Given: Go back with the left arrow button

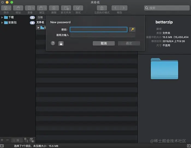Looking at the screenshot, I should click(x=115, y=8).
